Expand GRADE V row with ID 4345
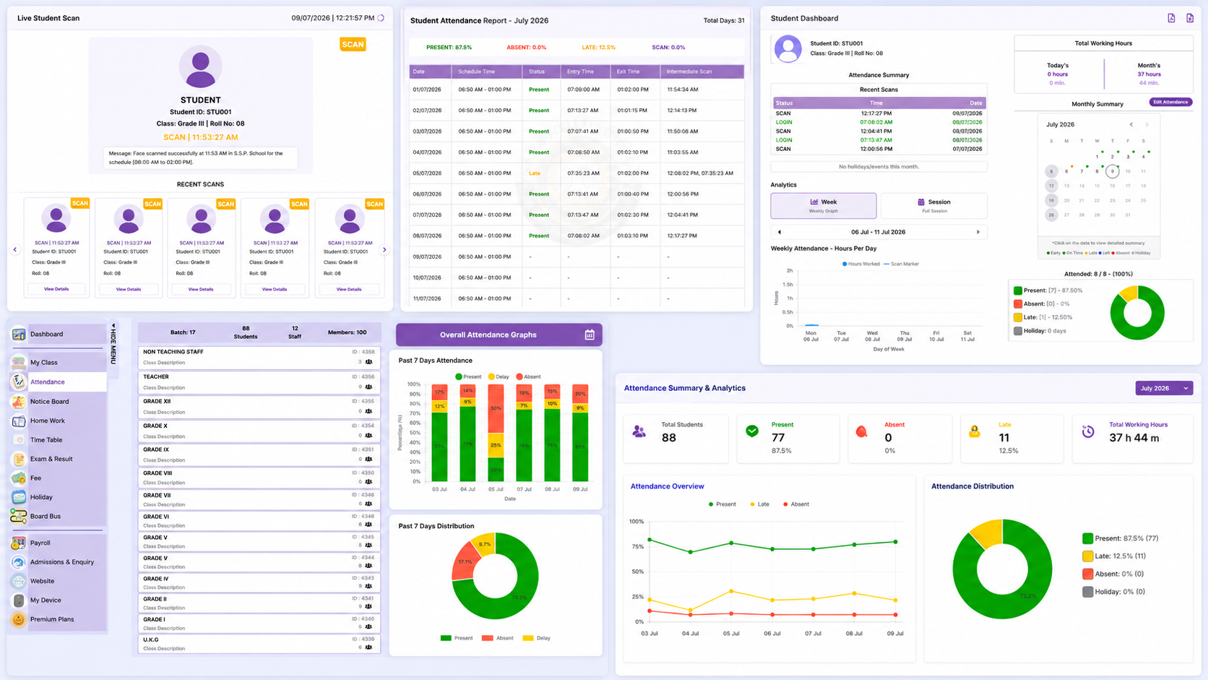Viewport: 1208px width, 680px height. click(x=259, y=541)
